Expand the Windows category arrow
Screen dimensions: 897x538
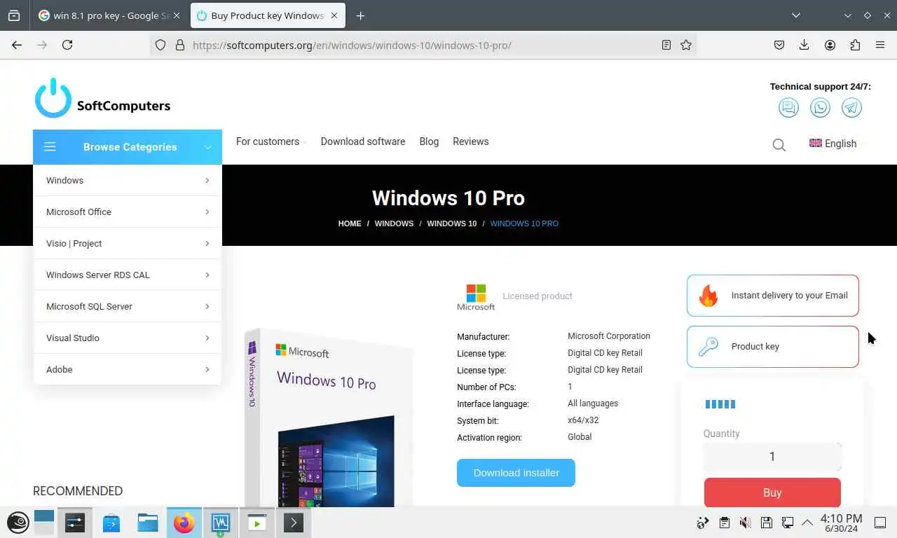(207, 180)
